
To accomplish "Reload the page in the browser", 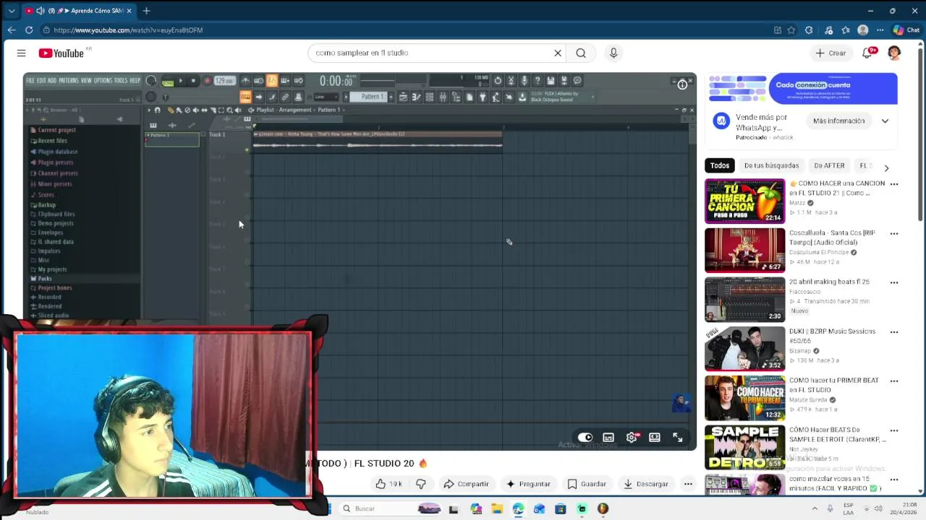I will pyautogui.click(x=29, y=30).
